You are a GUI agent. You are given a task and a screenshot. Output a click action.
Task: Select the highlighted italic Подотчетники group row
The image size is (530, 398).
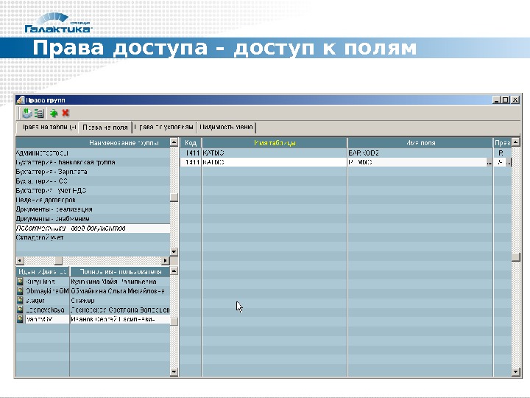click(x=93, y=228)
